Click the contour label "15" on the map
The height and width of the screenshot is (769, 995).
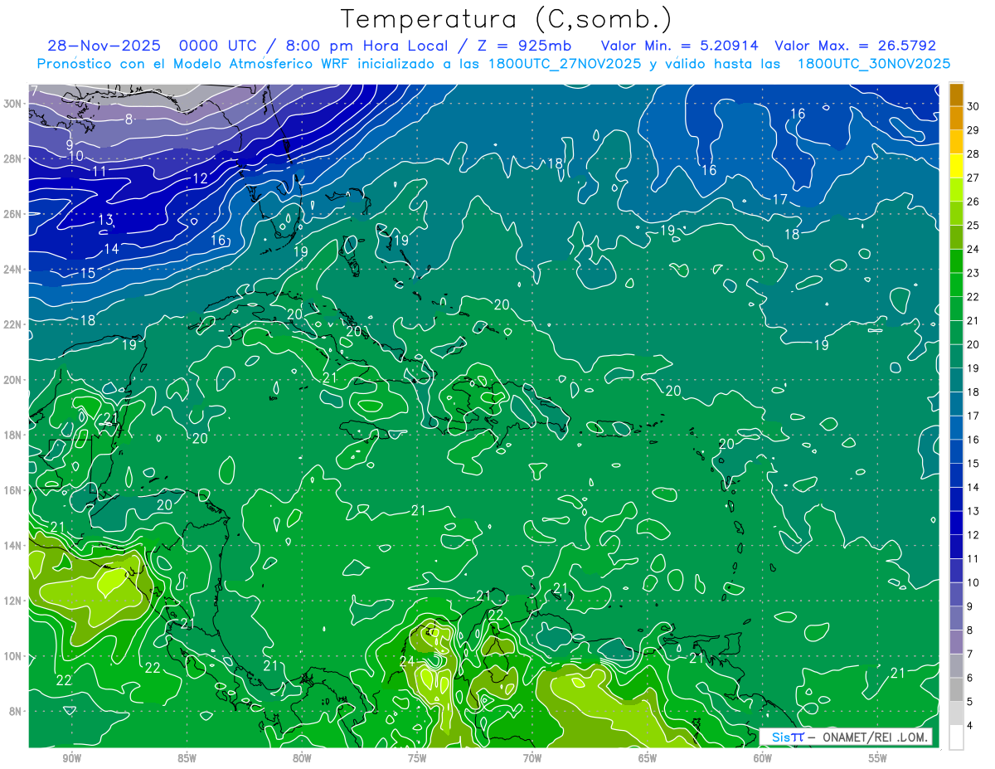(87, 273)
